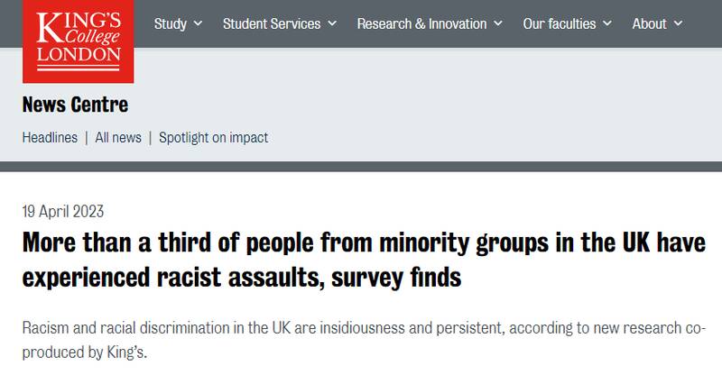Visit the Spotlight on impact link
The height and width of the screenshot is (375, 722).
(213, 138)
